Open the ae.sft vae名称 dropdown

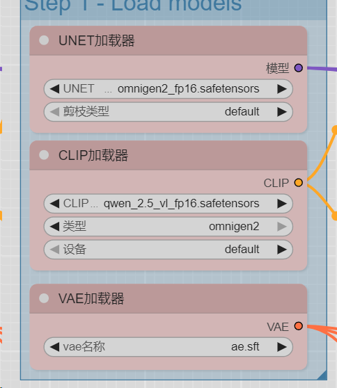[168, 347]
